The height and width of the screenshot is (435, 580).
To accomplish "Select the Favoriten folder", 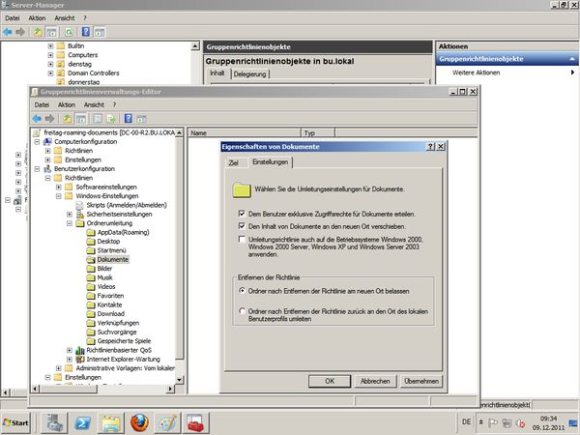I will 110,296.
